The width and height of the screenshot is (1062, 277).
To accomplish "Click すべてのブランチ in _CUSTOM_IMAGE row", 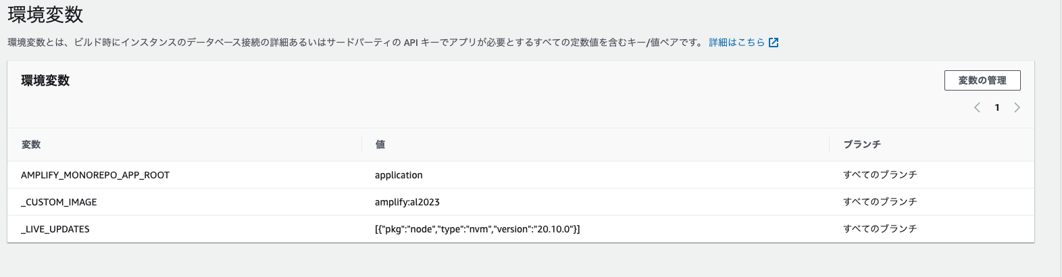I will (x=880, y=202).
